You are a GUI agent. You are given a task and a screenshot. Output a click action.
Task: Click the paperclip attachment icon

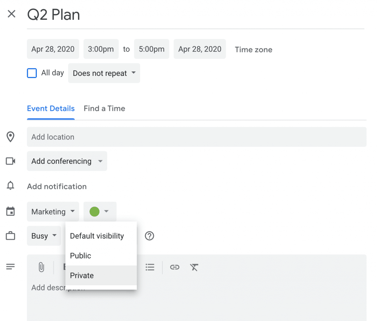click(x=41, y=267)
